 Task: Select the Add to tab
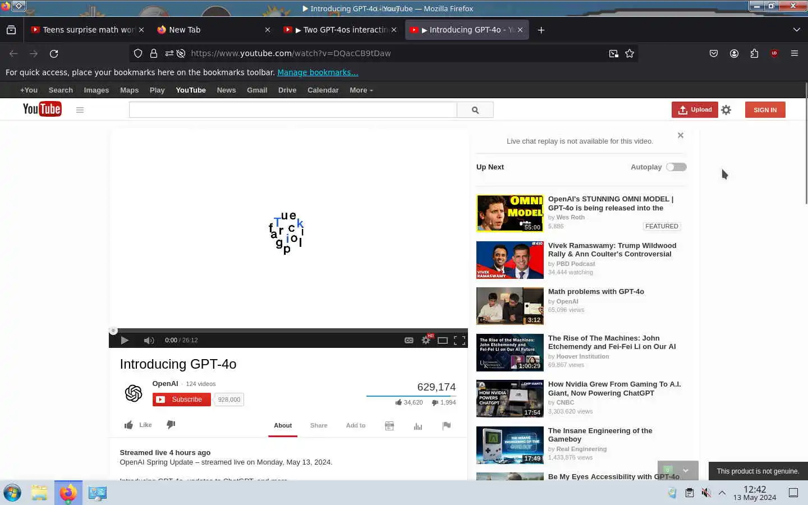click(x=356, y=425)
